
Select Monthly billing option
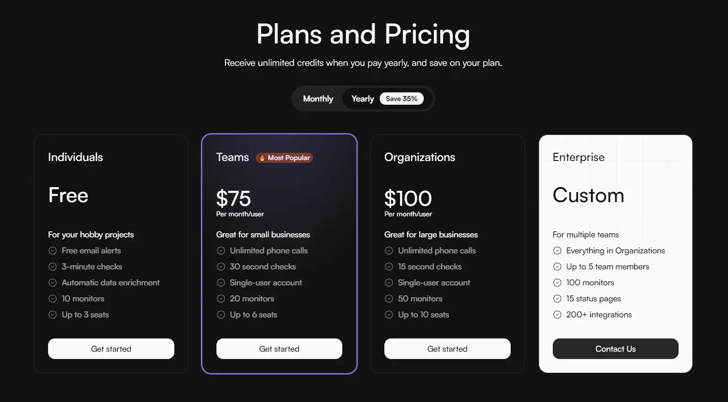pyautogui.click(x=318, y=98)
